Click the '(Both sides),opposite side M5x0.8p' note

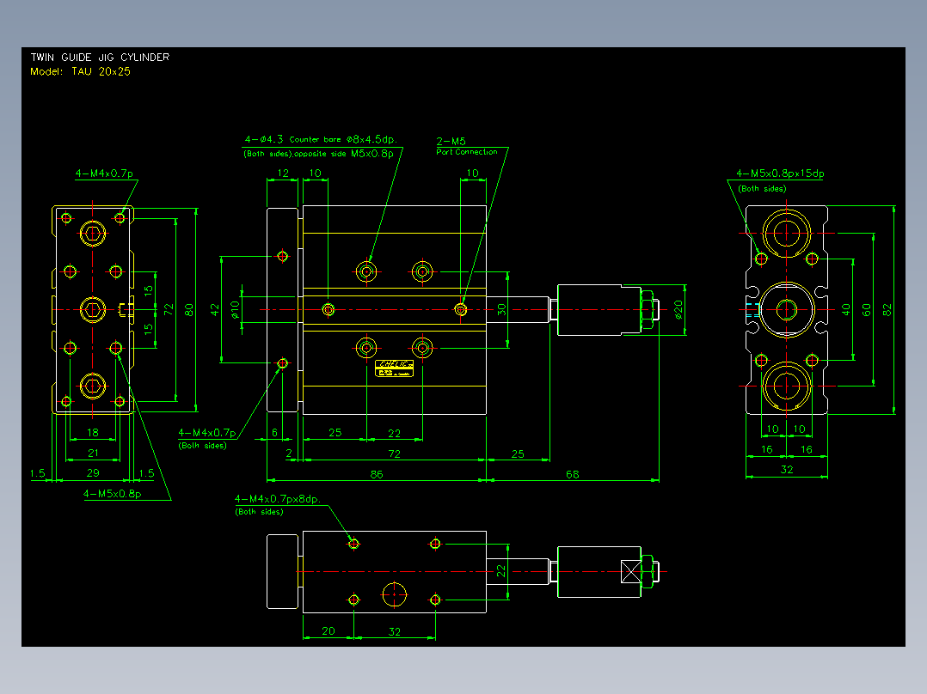pos(318,154)
